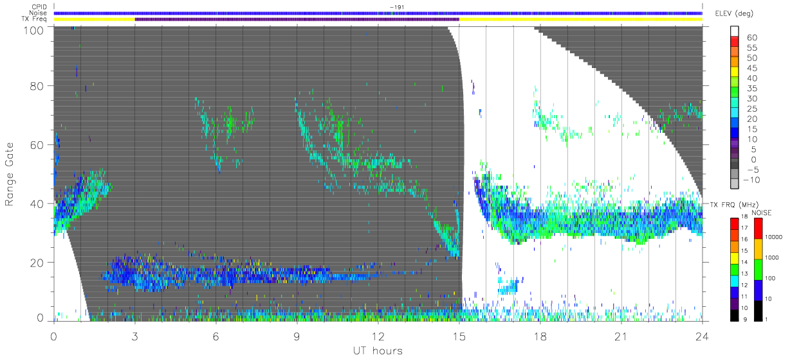Click the UT hours axis title
Screen dimensions: 790x364
[x=378, y=351]
